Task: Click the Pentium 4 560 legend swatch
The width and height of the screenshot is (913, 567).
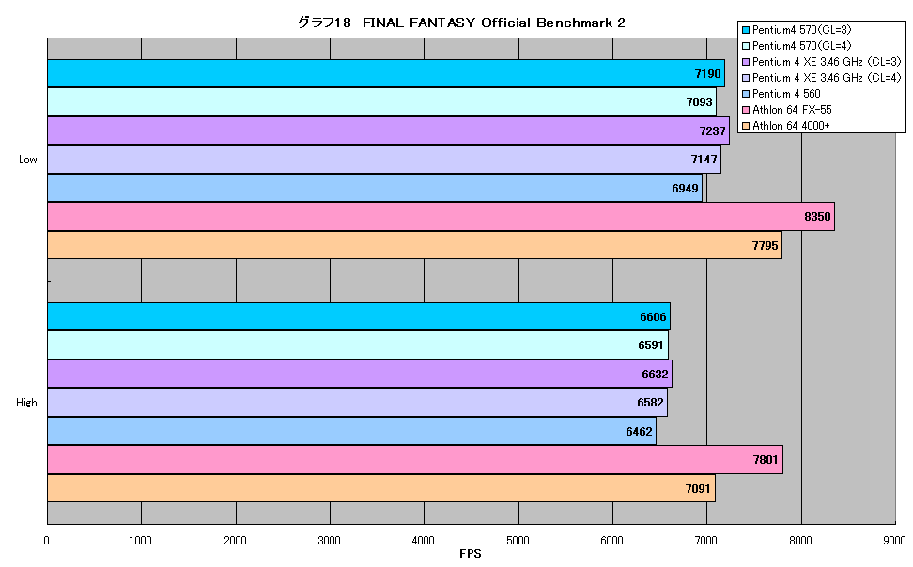Action: coord(745,94)
